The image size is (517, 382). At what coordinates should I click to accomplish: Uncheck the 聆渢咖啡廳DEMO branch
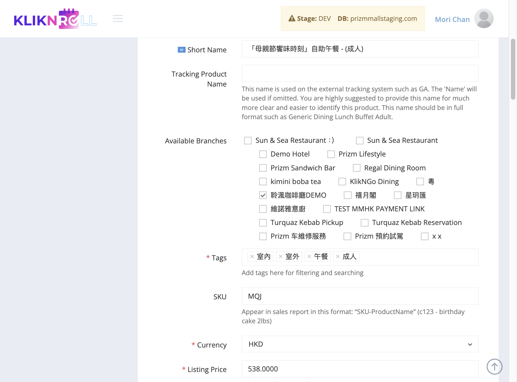point(263,195)
